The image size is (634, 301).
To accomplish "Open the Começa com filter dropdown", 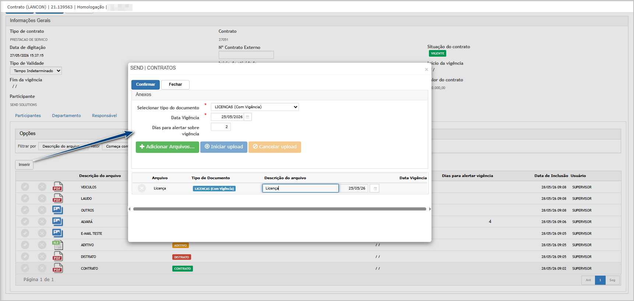I will tap(116, 146).
